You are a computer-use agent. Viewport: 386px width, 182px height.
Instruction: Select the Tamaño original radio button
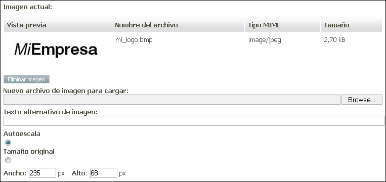(8, 160)
